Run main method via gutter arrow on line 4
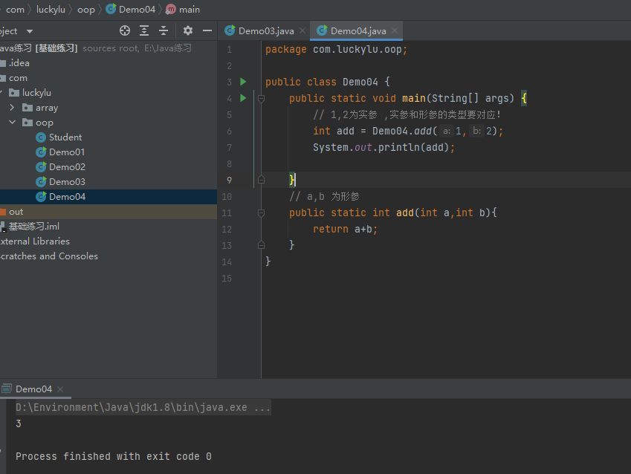This screenshot has width=631, height=474. (x=243, y=98)
